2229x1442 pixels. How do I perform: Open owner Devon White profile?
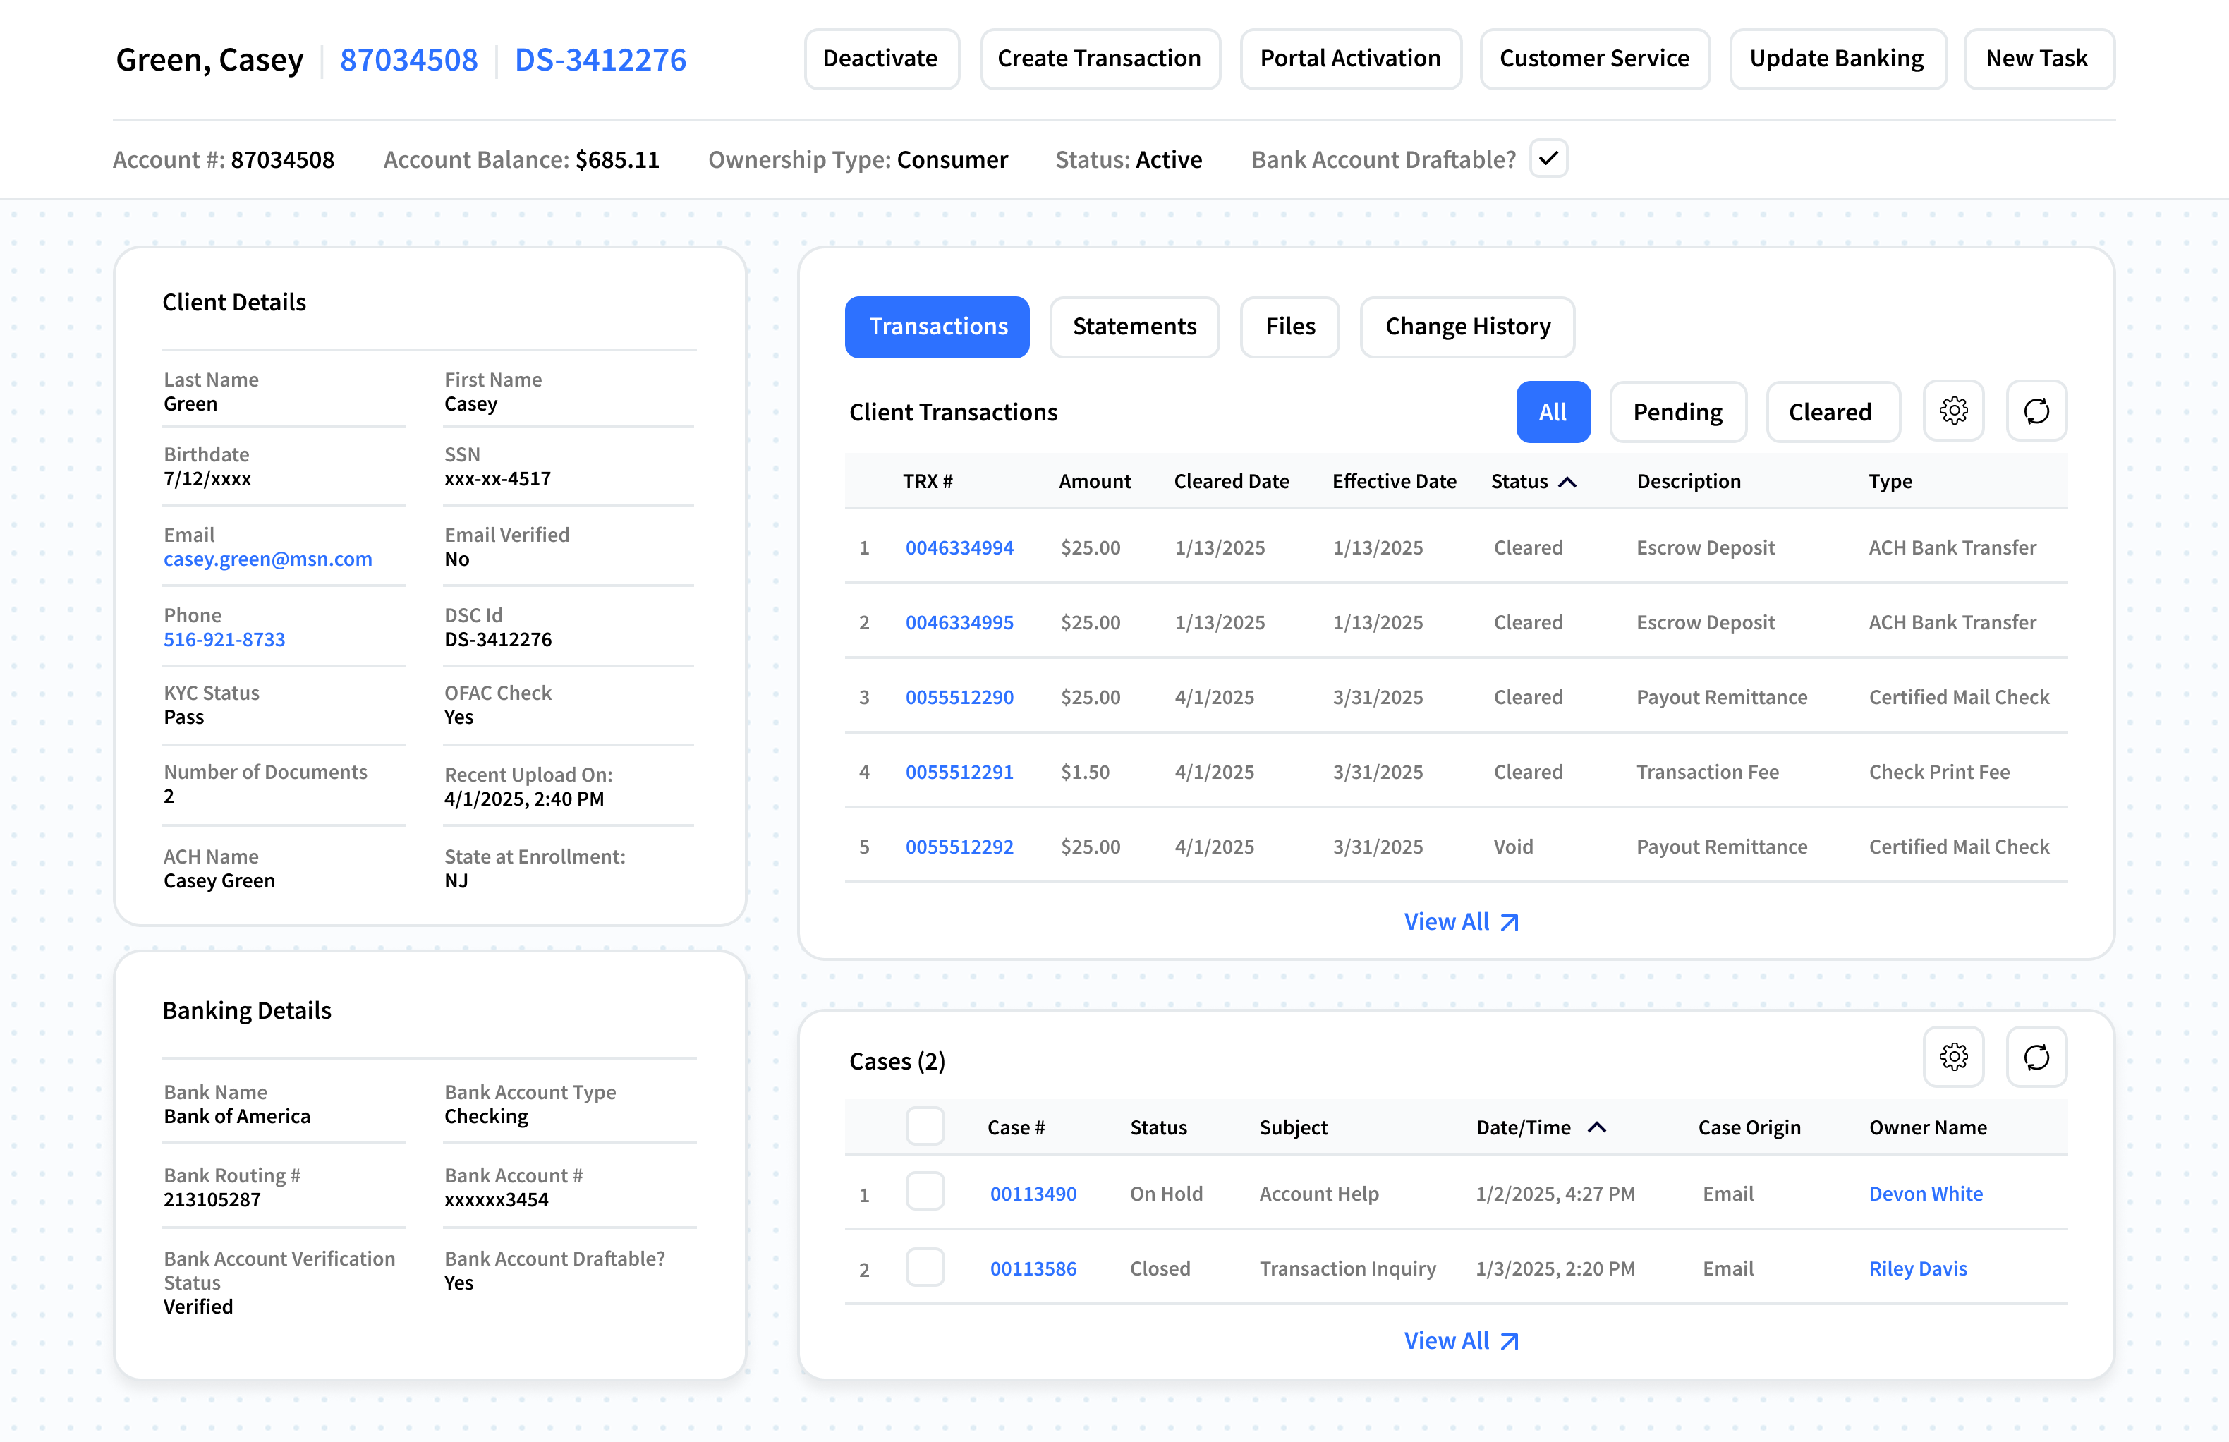pos(1926,1194)
